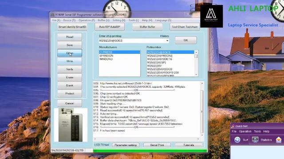Click the OK button
The height and width of the screenshot is (159, 284).
(x=186, y=40)
